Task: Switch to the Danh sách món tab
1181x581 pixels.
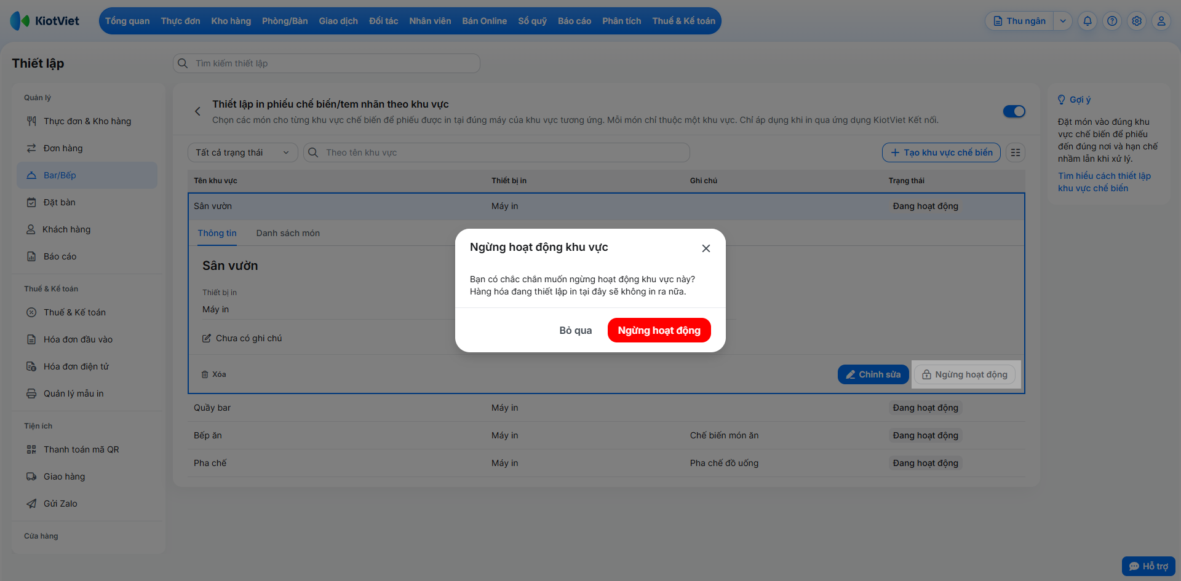Action: (288, 233)
